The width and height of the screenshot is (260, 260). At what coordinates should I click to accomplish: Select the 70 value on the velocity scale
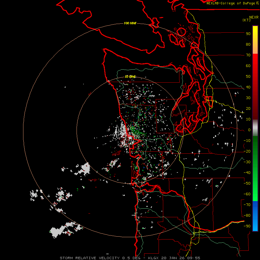248,55
